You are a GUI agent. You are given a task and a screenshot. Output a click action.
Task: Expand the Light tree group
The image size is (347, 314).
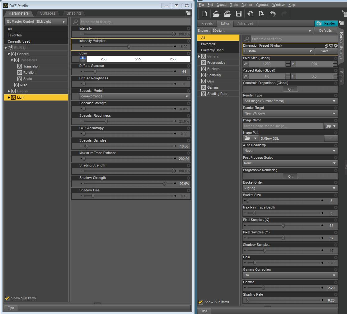[x=9, y=97]
